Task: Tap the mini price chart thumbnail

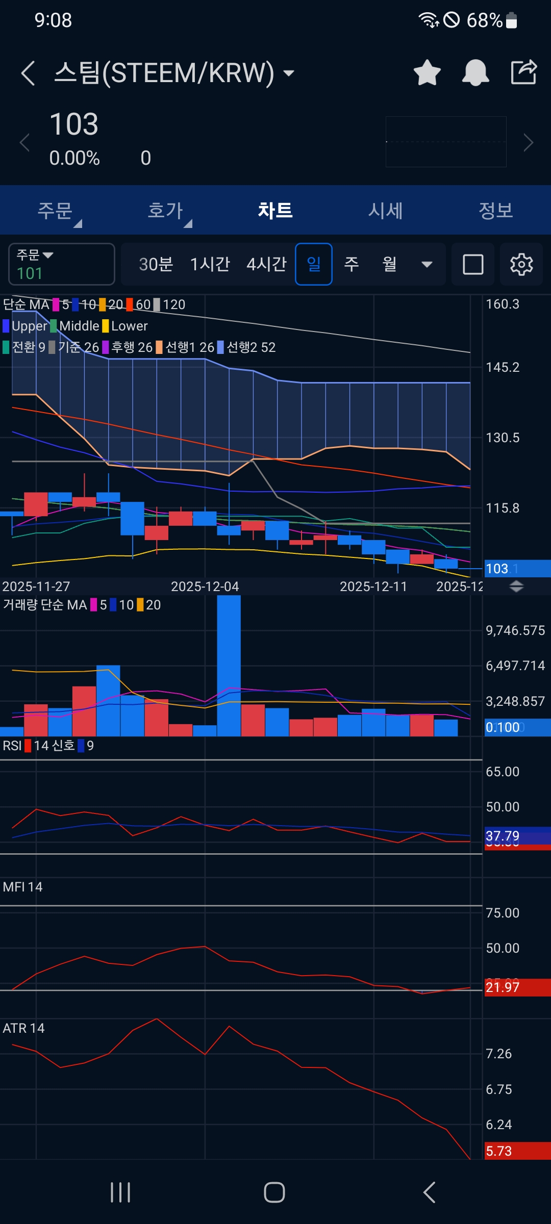Action: (446, 142)
